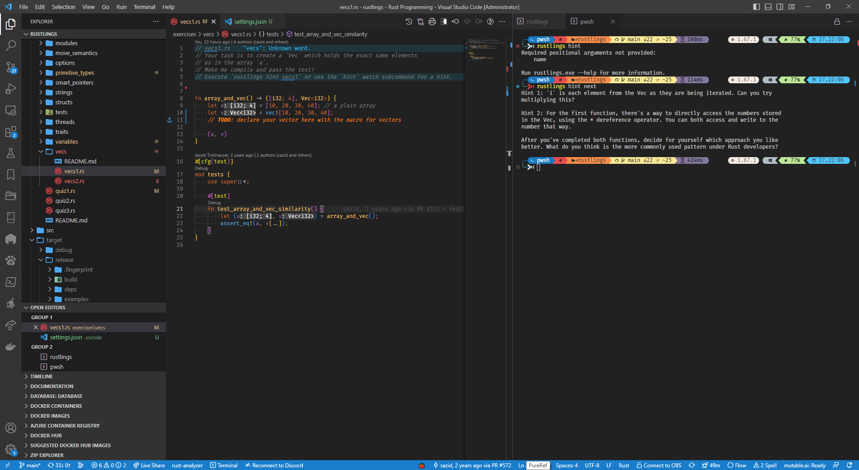
Task: Click Reconnect to Discord in status bar
Action: [274, 466]
